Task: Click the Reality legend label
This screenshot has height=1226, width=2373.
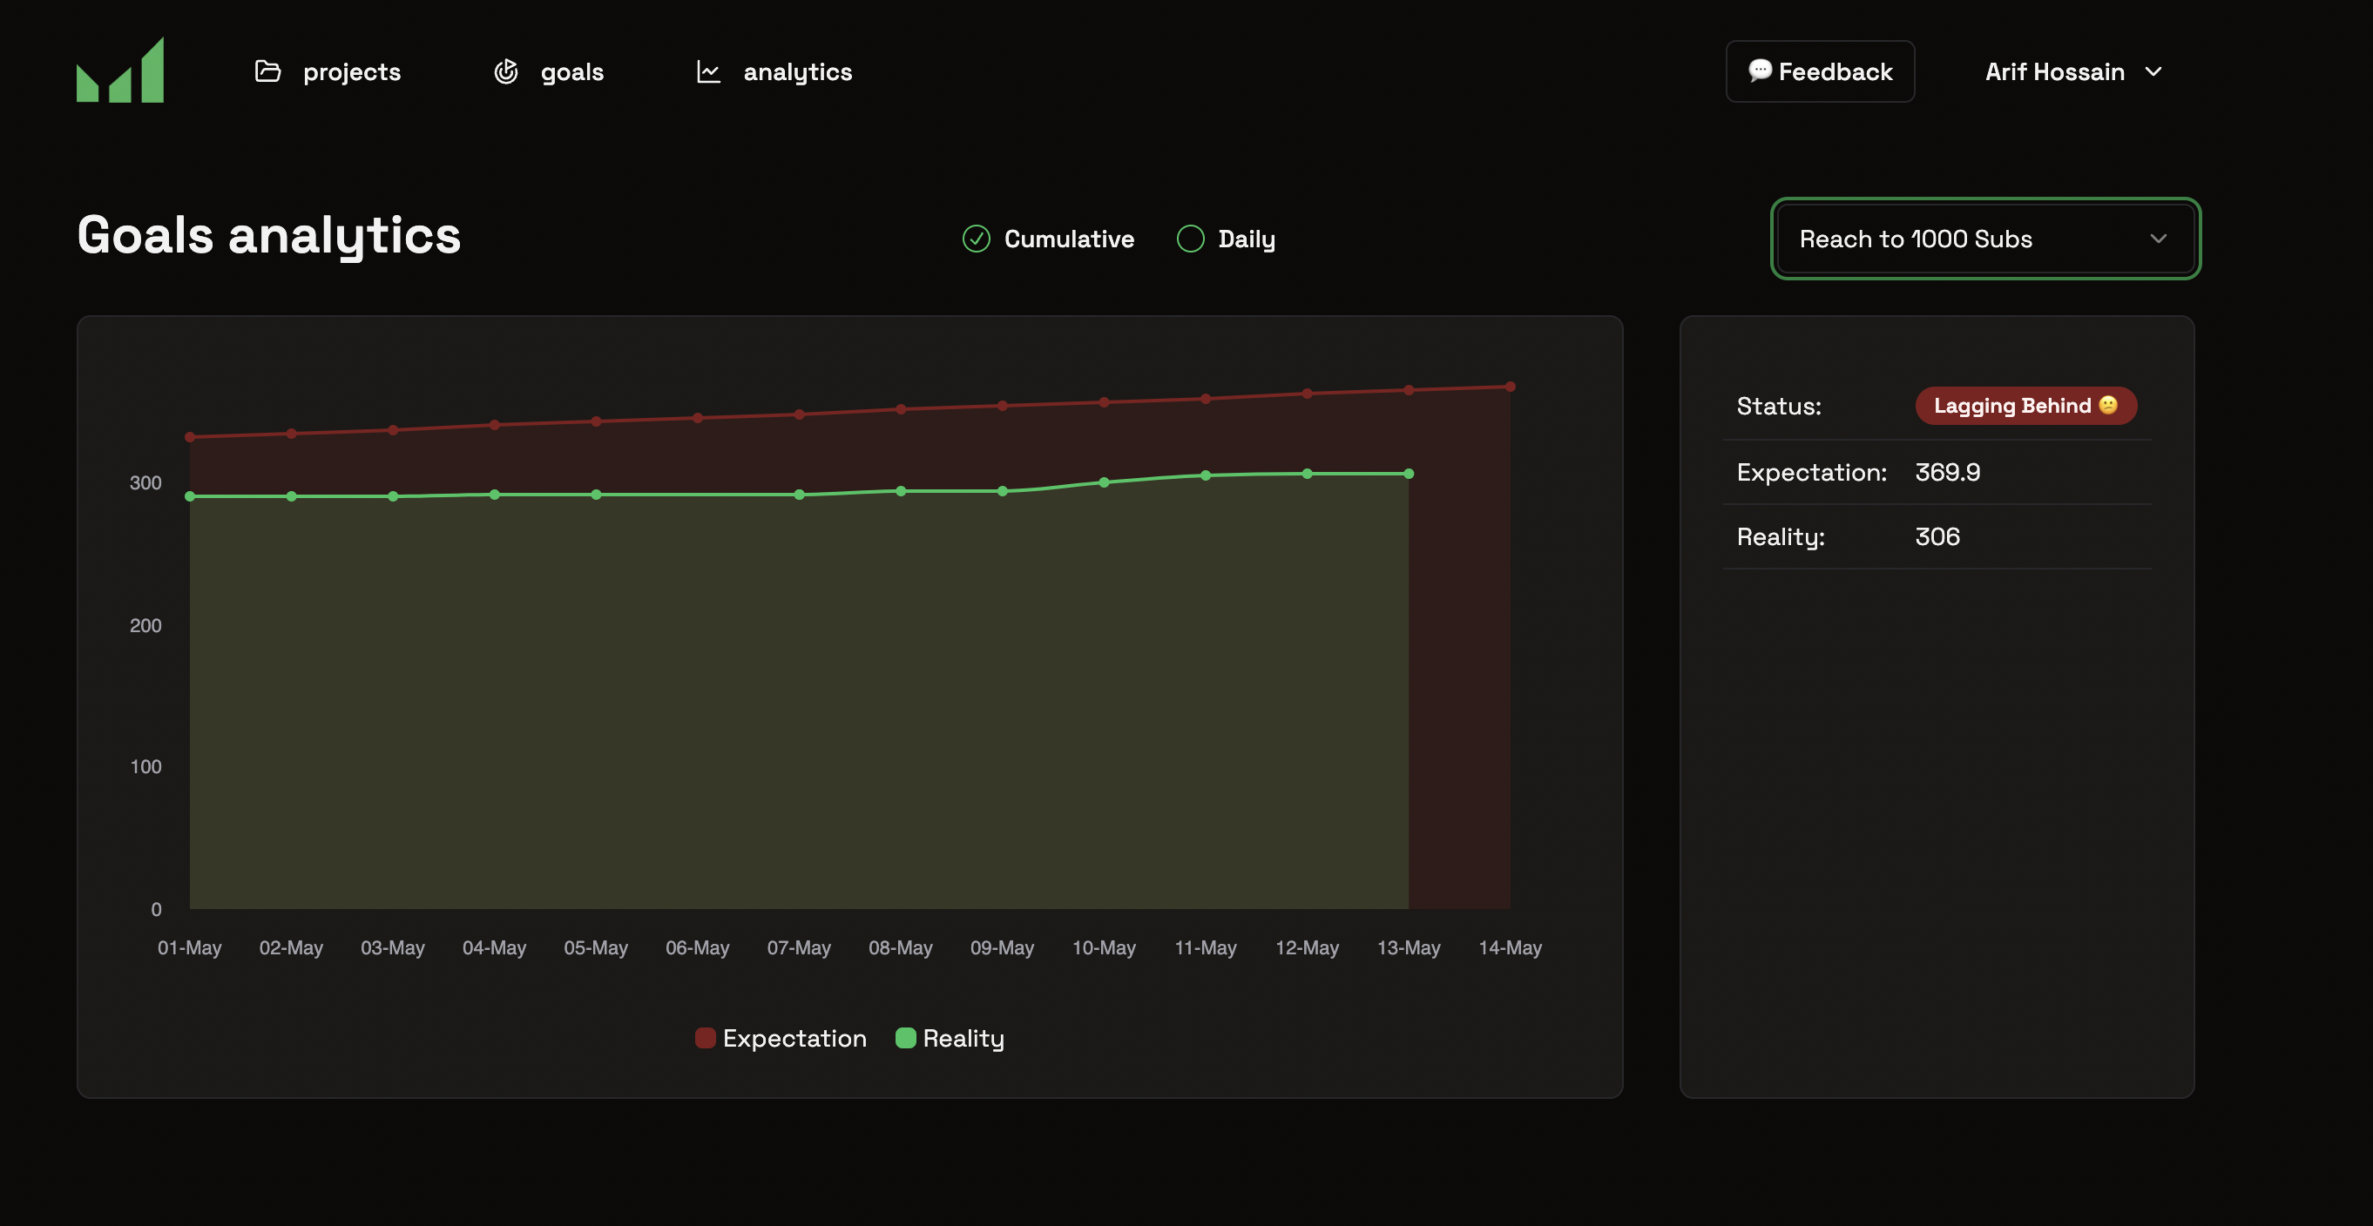Action: (963, 1039)
